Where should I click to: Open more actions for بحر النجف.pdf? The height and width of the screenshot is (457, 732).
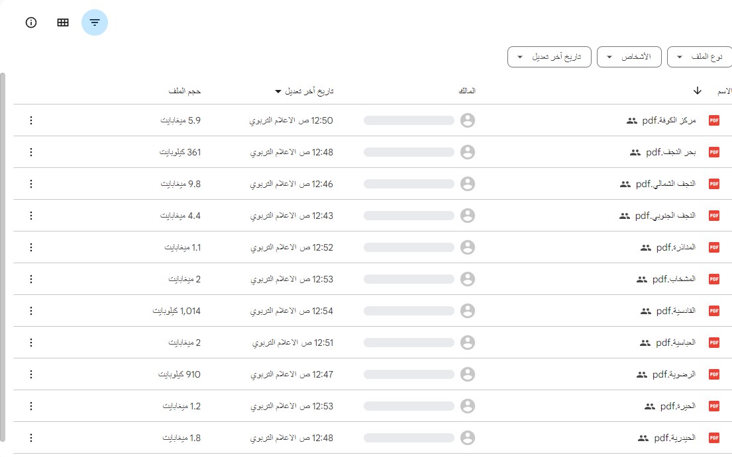tap(31, 152)
